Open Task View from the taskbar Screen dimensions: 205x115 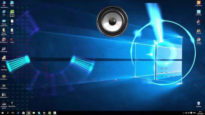[x=13, y=113]
